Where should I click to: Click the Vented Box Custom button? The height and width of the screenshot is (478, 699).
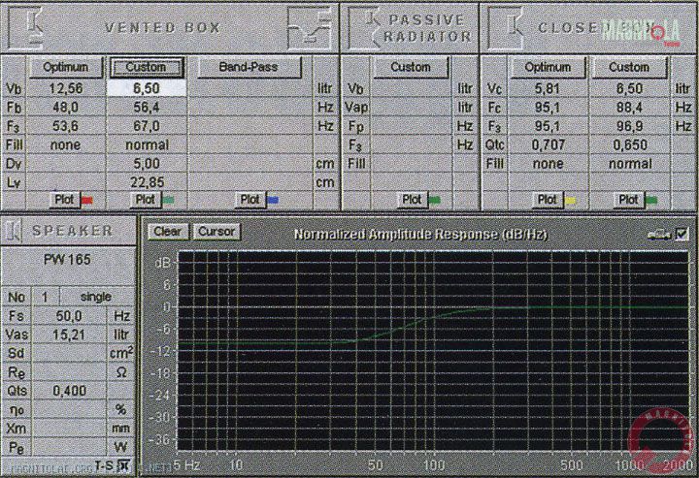click(147, 67)
